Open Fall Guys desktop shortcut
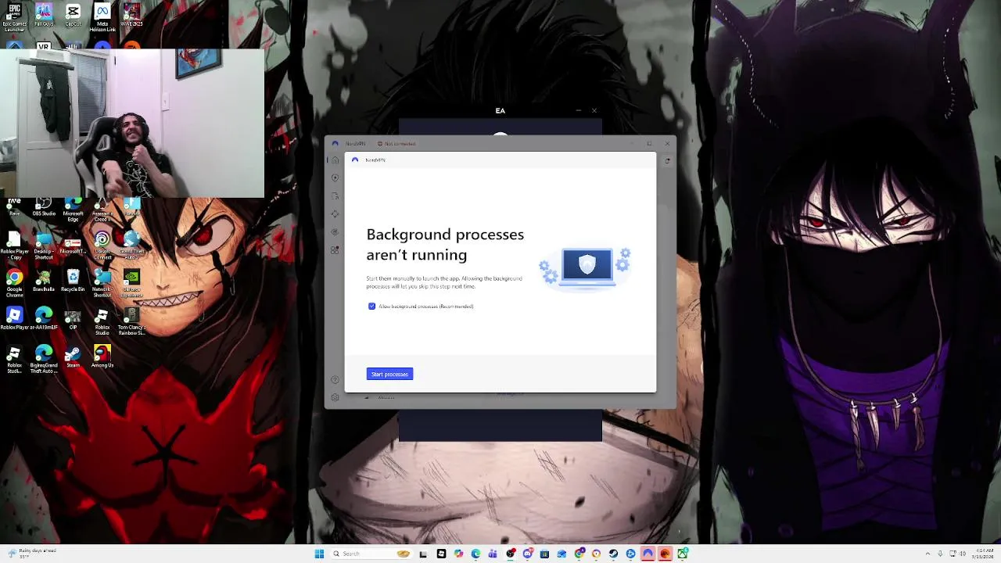1001x563 pixels. pos(44,16)
